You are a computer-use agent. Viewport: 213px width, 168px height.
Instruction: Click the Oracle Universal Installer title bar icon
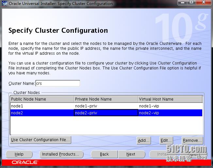(x=4, y=3)
